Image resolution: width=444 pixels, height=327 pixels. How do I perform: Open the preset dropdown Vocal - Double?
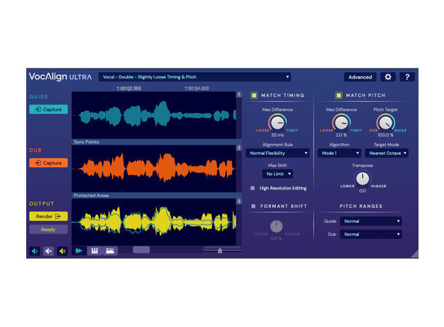point(195,77)
